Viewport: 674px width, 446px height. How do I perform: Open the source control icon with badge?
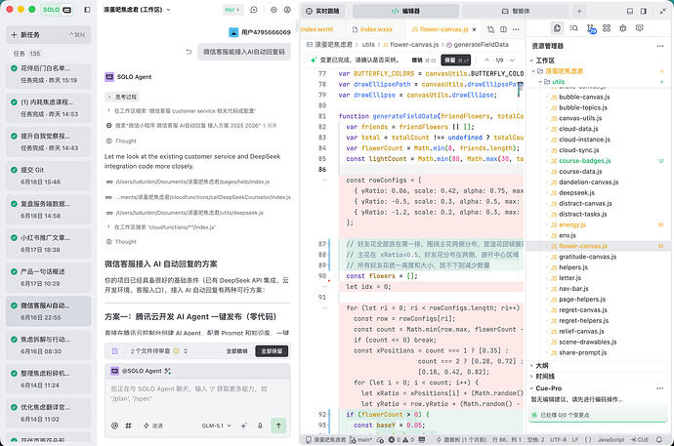[x=591, y=28]
